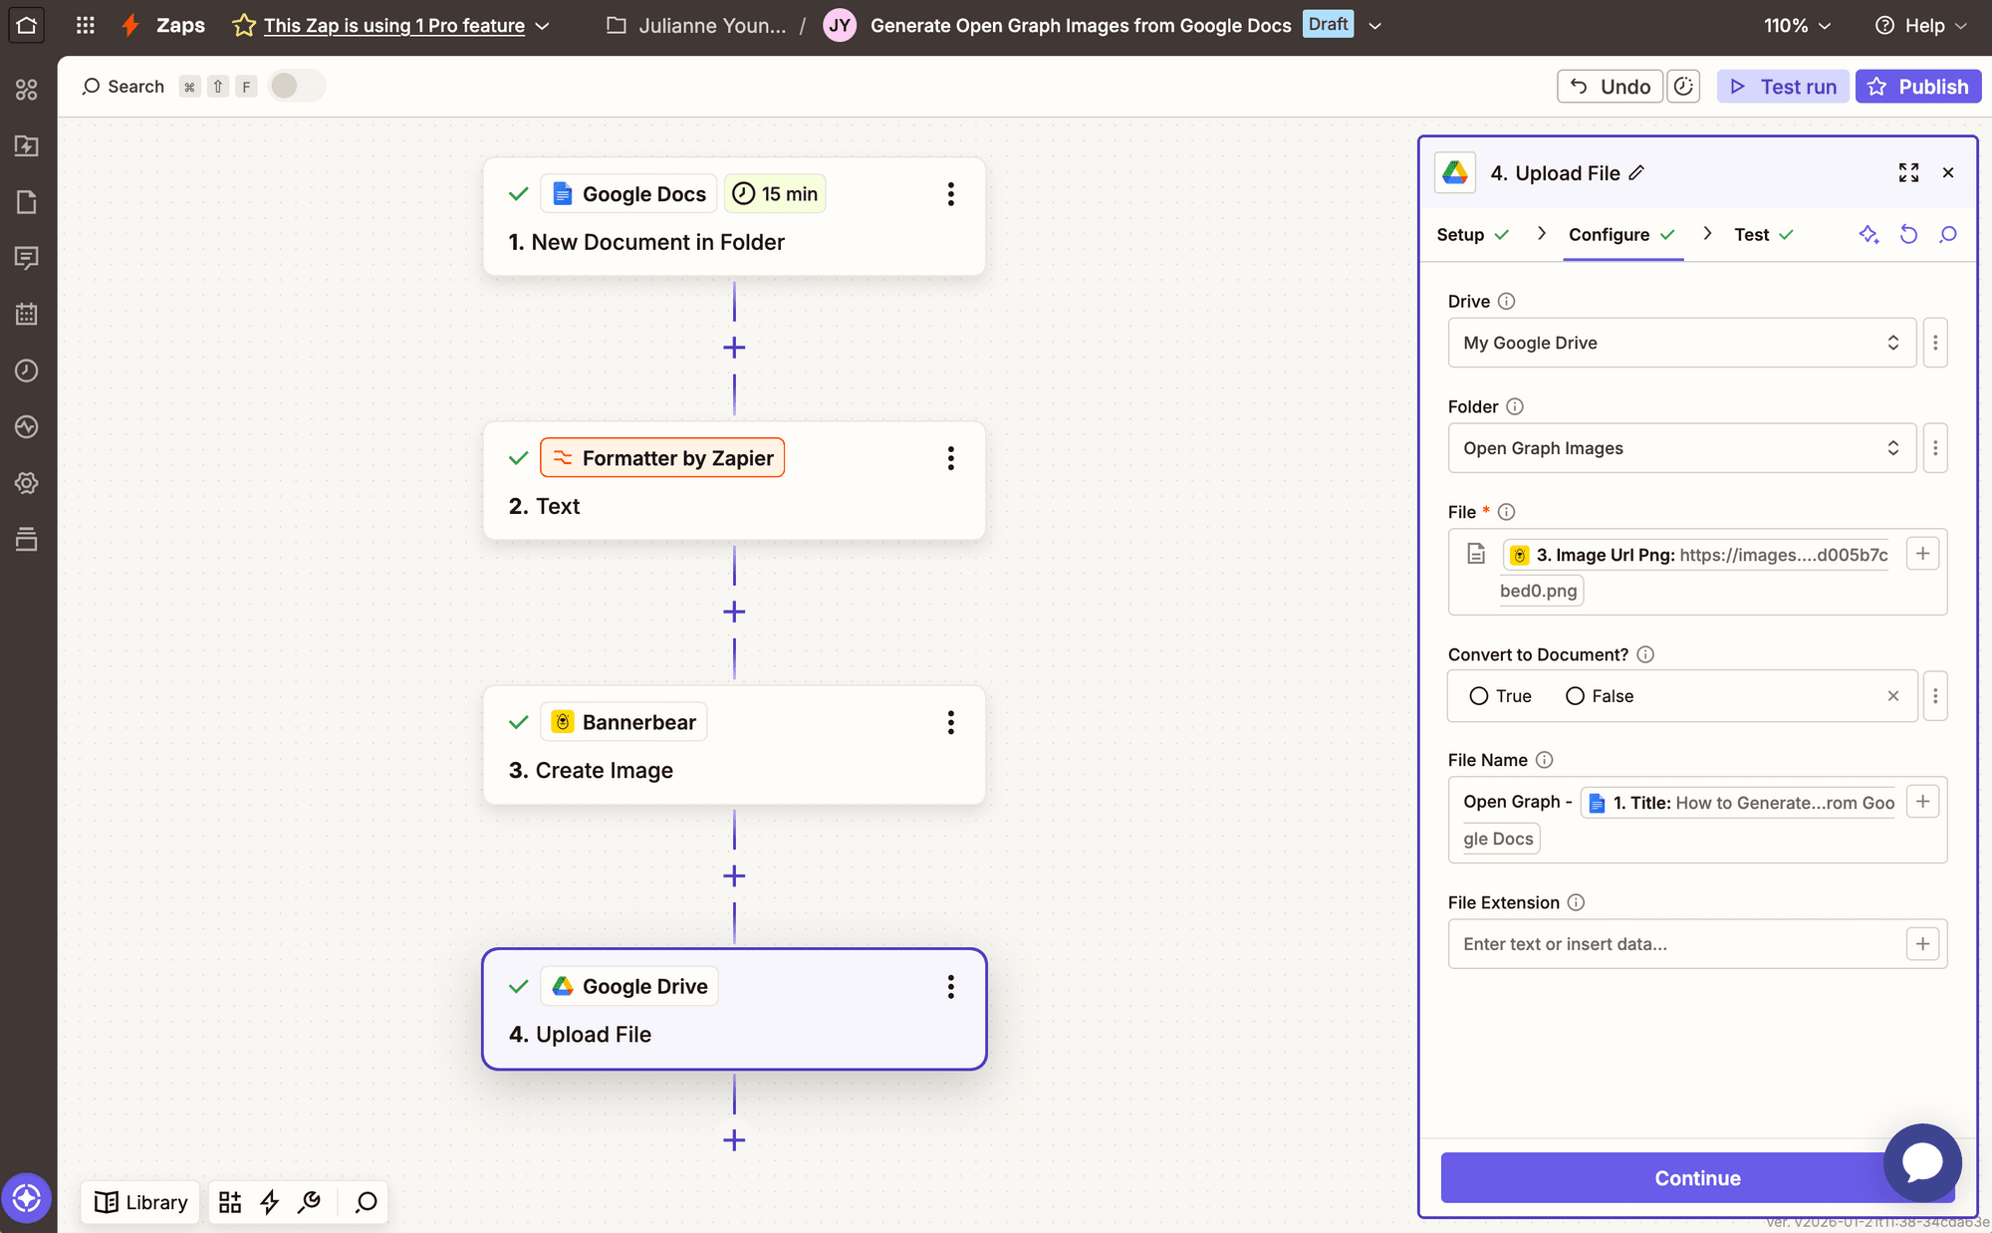This screenshot has height=1233, width=1992.
Task: Open the live chat bubble
Action: 1922,1162
